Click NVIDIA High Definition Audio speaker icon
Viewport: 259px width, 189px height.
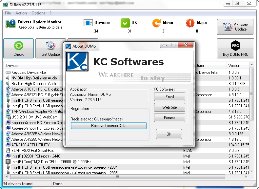click(8, 78)
